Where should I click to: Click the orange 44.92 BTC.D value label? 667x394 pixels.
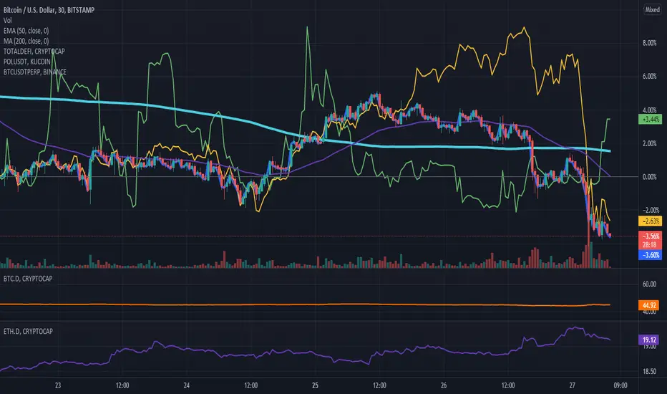(649, 305)
